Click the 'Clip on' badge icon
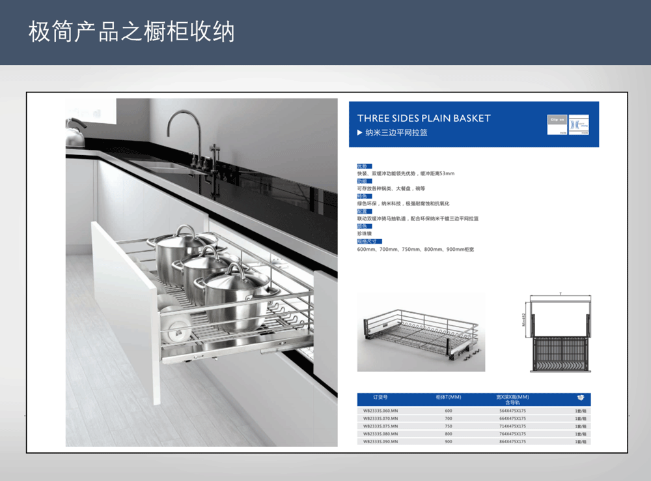651x481 pixels. tap(557, 124)
